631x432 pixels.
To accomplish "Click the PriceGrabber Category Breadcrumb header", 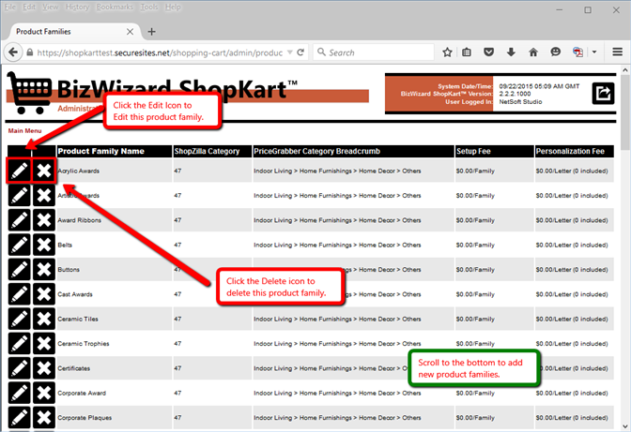I will point(353,152).
